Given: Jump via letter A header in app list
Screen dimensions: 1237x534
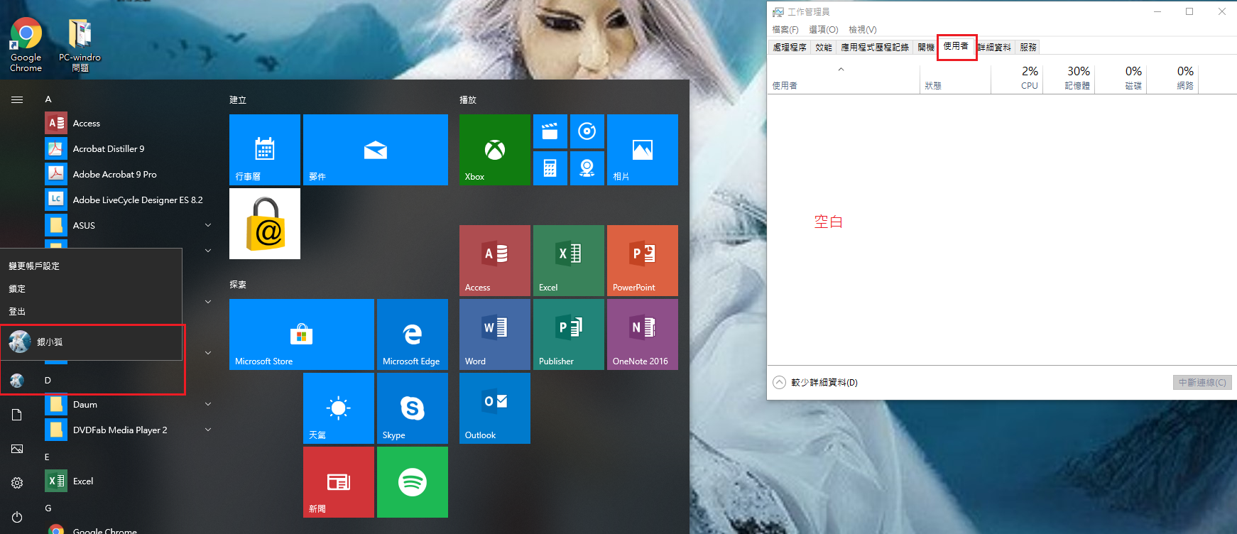Looking at the screenshot, I should click(48, 99).
